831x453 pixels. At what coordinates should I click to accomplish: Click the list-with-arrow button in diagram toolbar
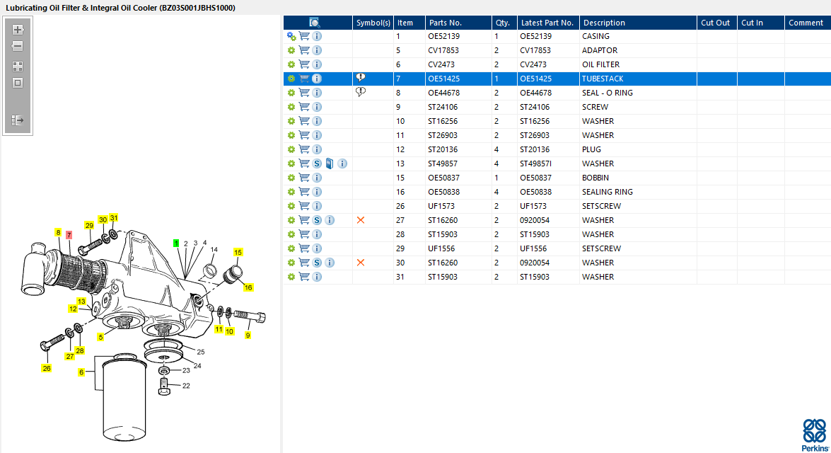pyautogui.click(x=18, y=120)
